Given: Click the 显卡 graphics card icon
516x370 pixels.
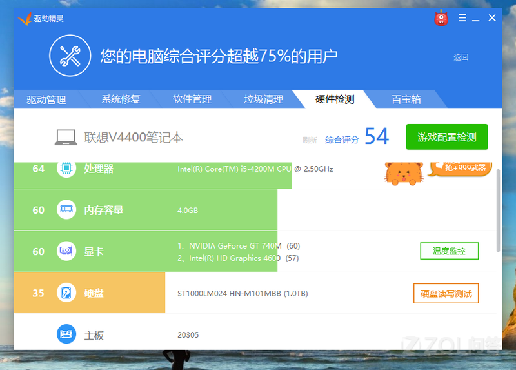Looking at the screenshot, I should pos(66,251).
